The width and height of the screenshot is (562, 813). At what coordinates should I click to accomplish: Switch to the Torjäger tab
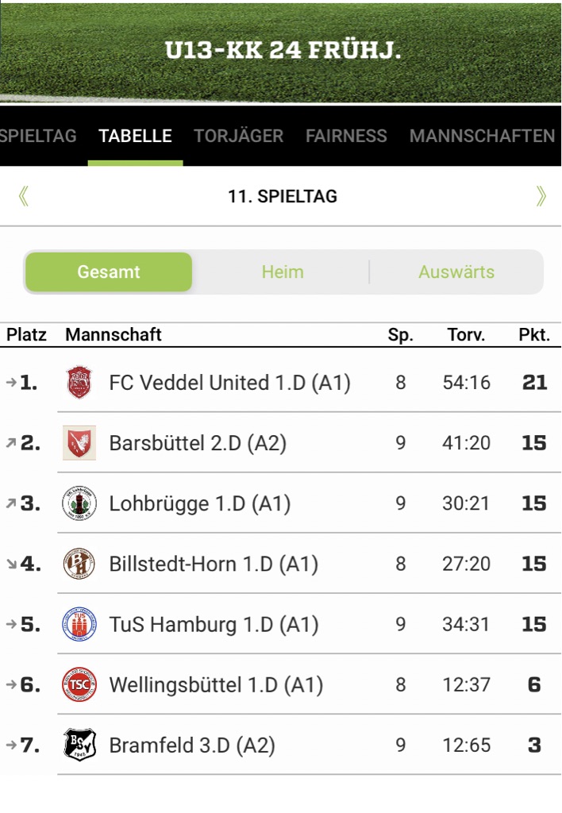(238, 136)
